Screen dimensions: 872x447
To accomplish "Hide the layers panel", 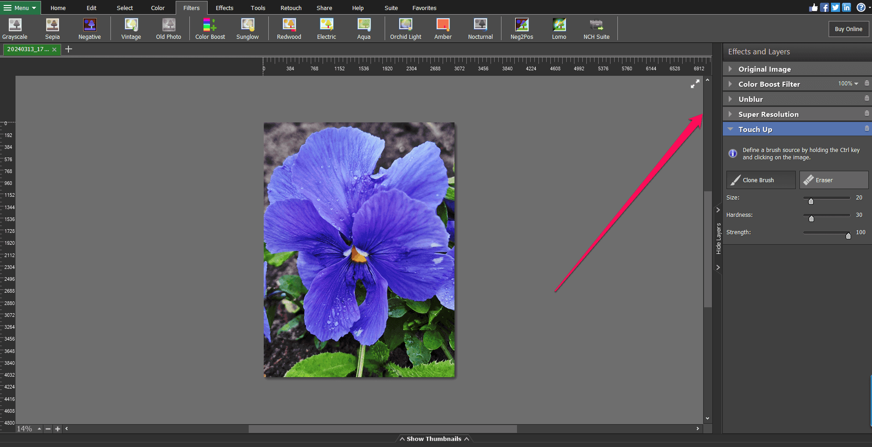I will click(x=718, y=237).
